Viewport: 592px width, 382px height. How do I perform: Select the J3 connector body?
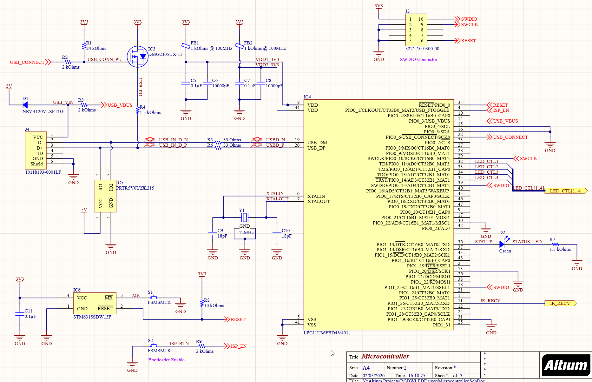[x=416, y=30]
